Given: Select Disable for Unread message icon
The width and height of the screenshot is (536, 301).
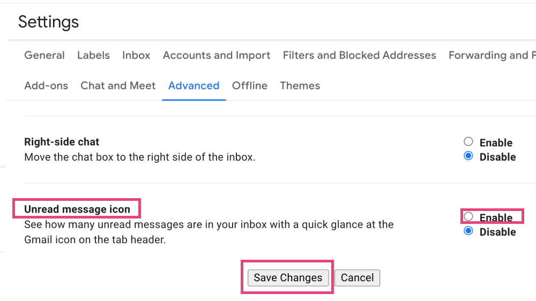Looking at the screenshot, I should click(468, 231).
